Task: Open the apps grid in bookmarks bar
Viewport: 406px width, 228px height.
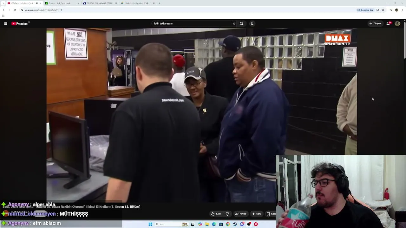Action: tap(3, 16)
